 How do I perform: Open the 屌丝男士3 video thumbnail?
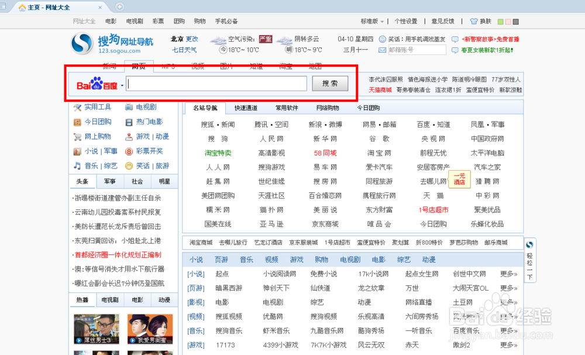[x=97, y=329]
